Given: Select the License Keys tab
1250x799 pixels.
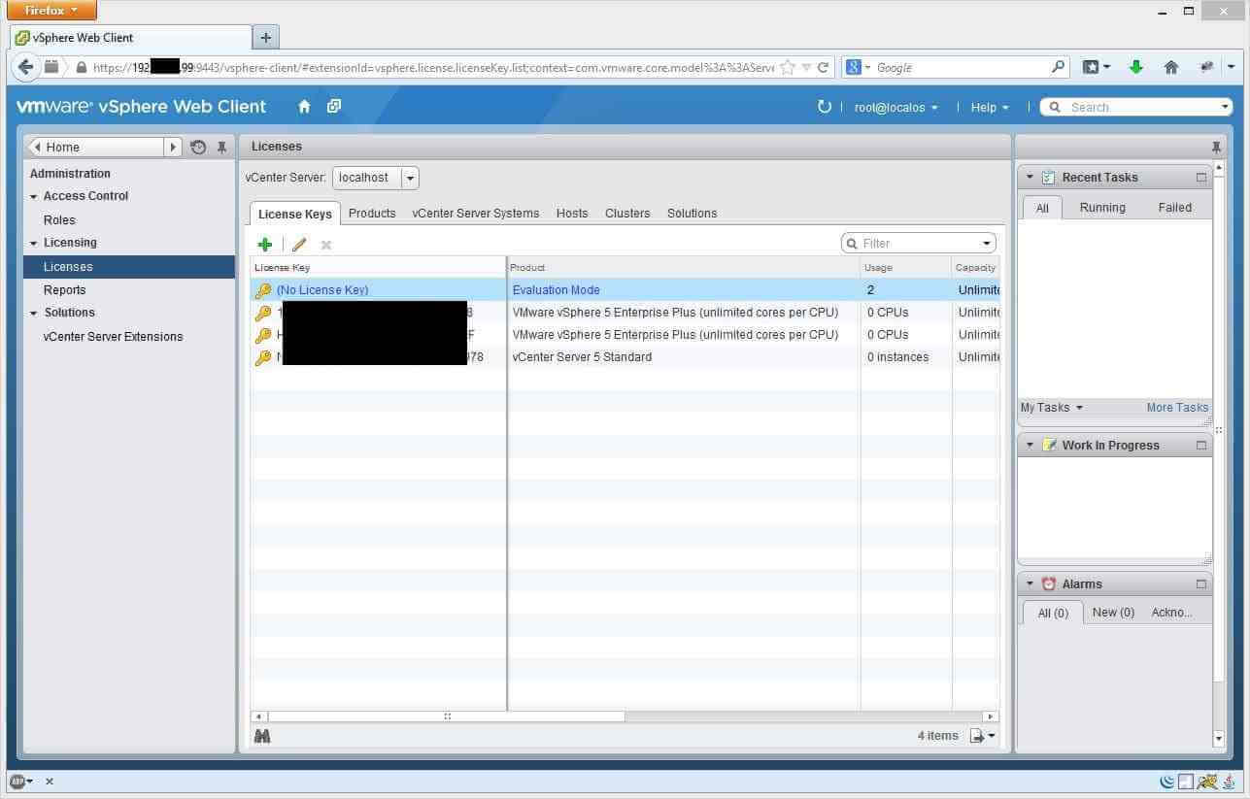Looking at the screenshot, I should 294,215.
